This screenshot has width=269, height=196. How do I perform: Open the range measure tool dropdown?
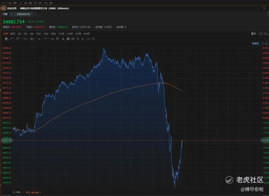click(42, 39)
